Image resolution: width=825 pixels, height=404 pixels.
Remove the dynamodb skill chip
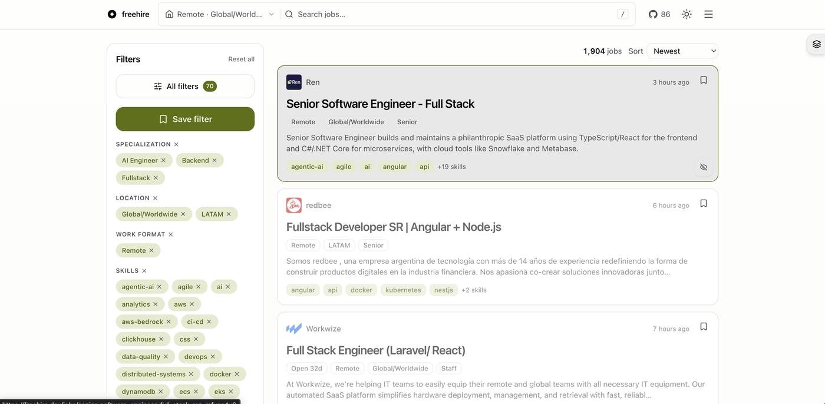coord(161,392)
